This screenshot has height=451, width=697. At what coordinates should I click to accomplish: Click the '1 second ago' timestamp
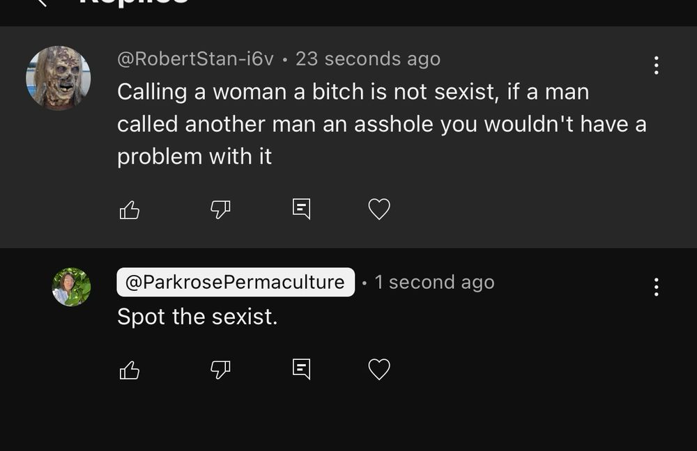434,282
